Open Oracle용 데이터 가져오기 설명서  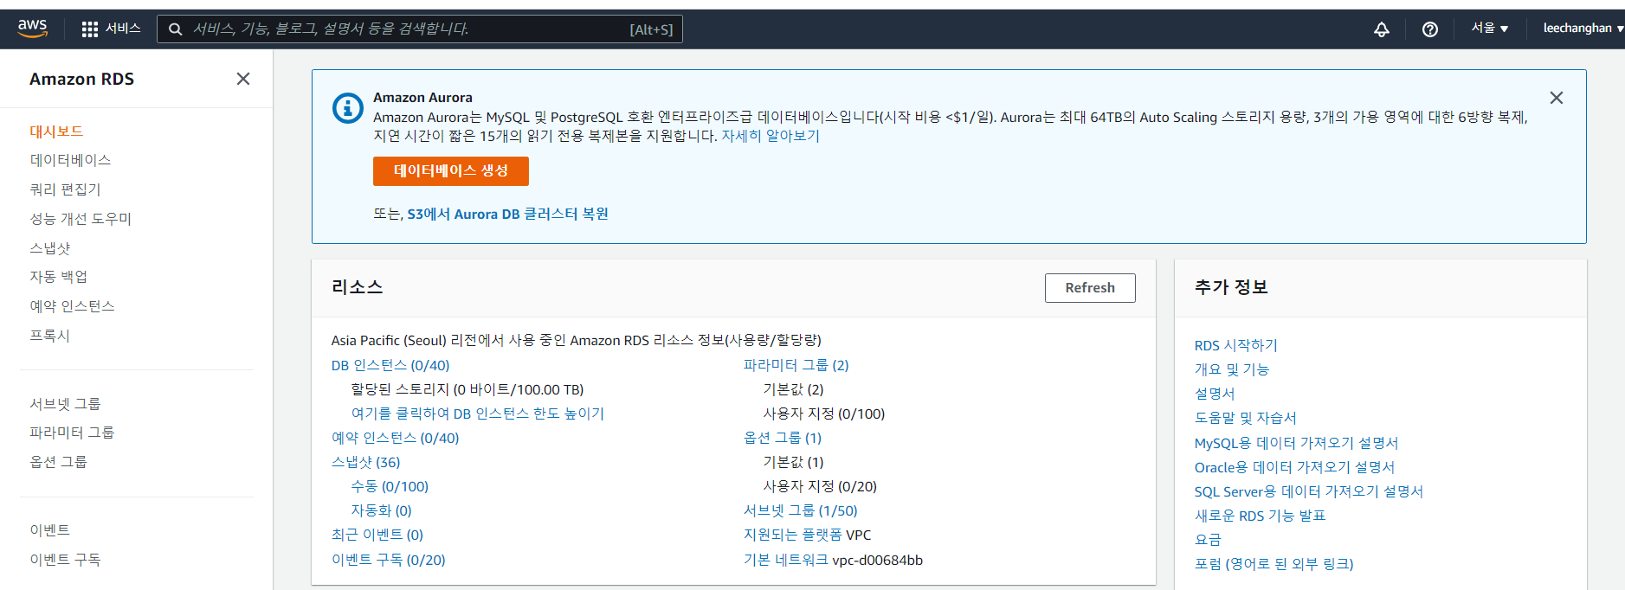point(1295,467)
